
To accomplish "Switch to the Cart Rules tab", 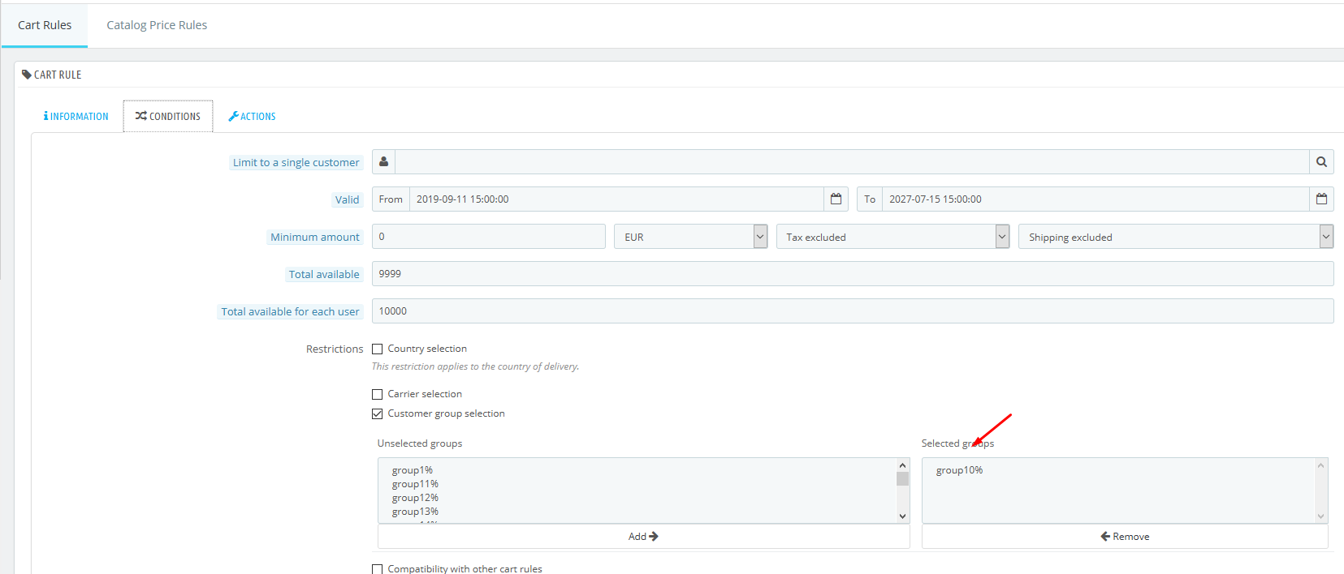I will click(x=45, y=25).
